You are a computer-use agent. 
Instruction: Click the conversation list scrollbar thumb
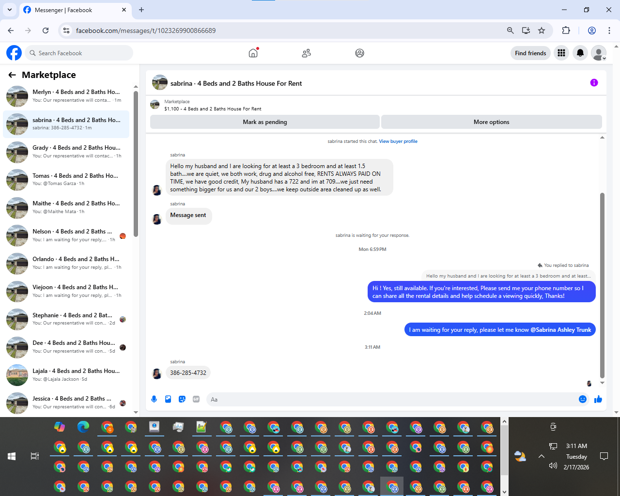[136, 164]
